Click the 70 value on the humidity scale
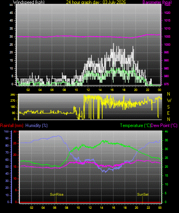 [x=7, y=152]
